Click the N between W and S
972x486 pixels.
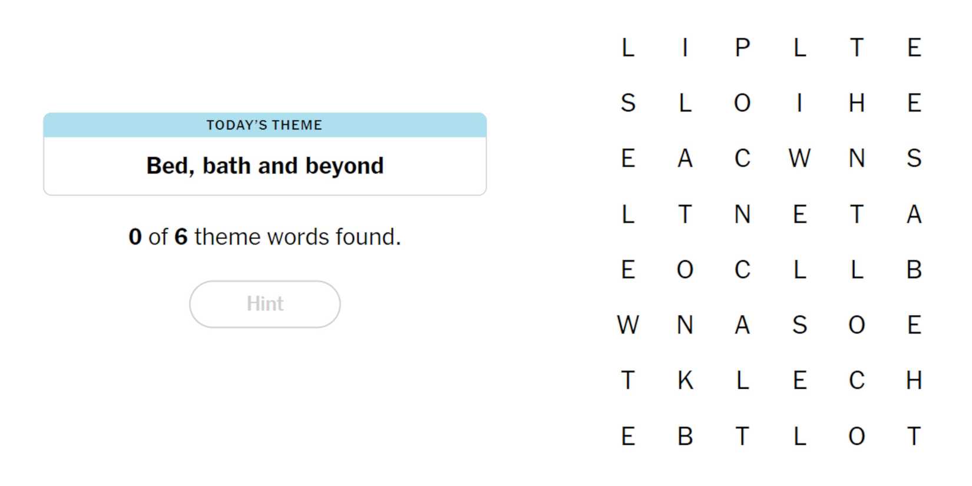click(x=857, y=158)
